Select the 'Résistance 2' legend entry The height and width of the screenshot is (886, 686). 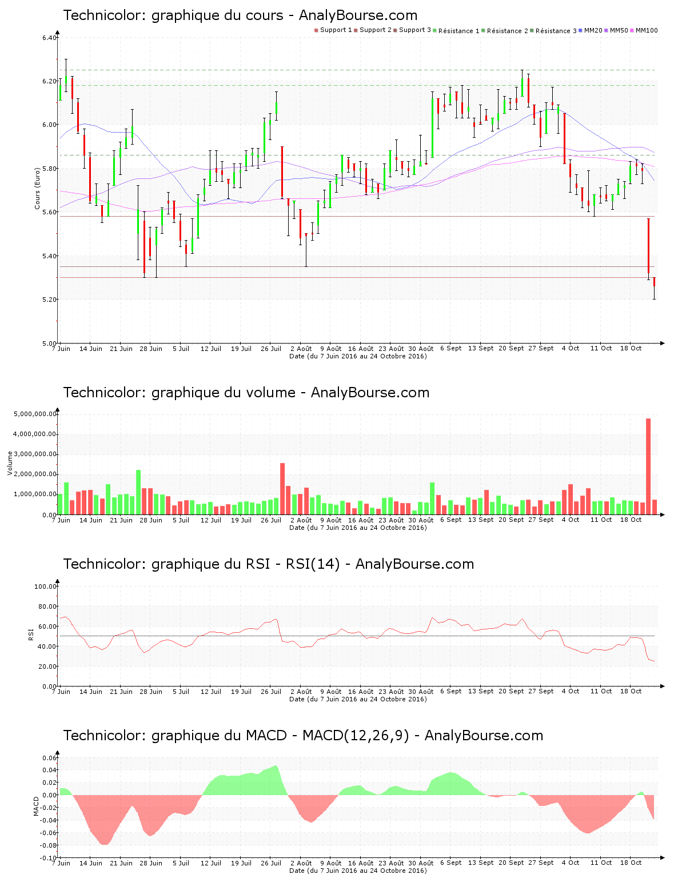(505, 31)
